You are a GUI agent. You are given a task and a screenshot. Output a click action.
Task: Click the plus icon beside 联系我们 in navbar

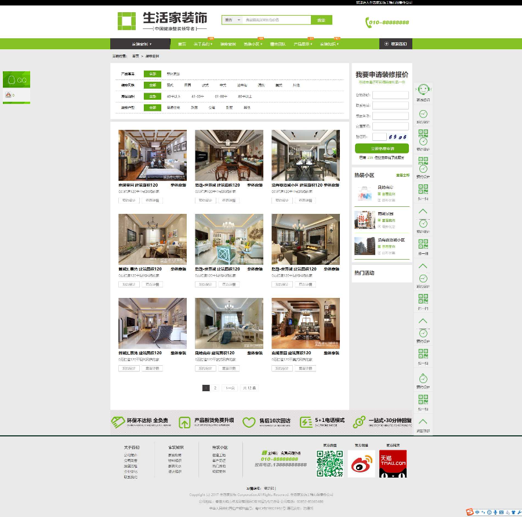pos(386,44)
